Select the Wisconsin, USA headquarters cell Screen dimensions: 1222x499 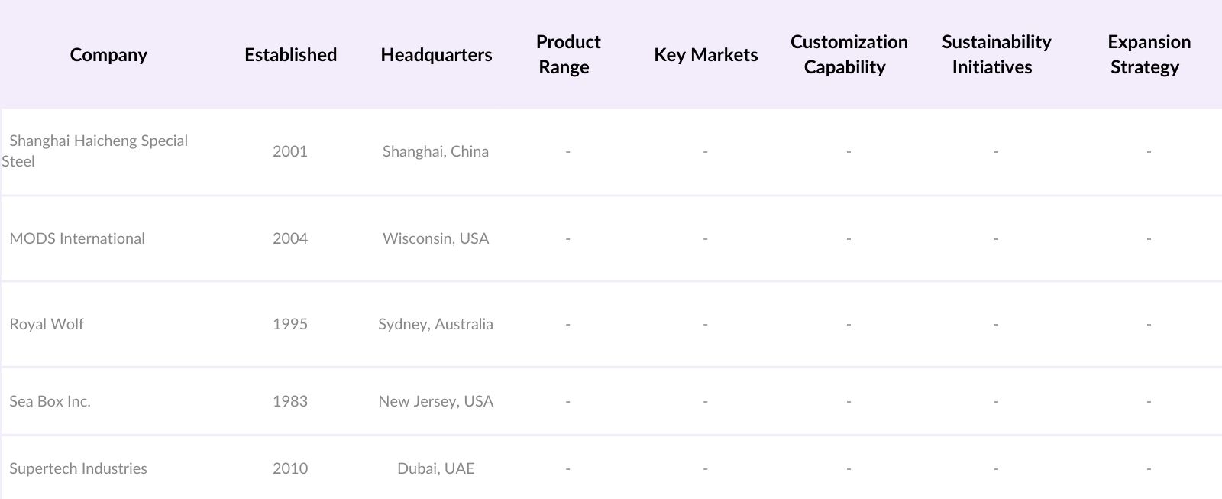(435, 238)
